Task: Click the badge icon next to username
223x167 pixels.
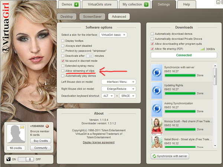Action: pyautogui.click(x=47, y=126)
